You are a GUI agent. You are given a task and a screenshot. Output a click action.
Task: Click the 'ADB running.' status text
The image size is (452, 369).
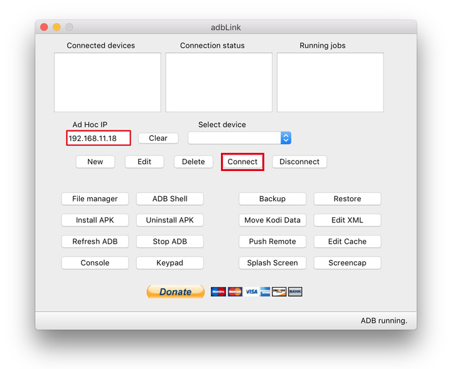[x=384, y=320]
